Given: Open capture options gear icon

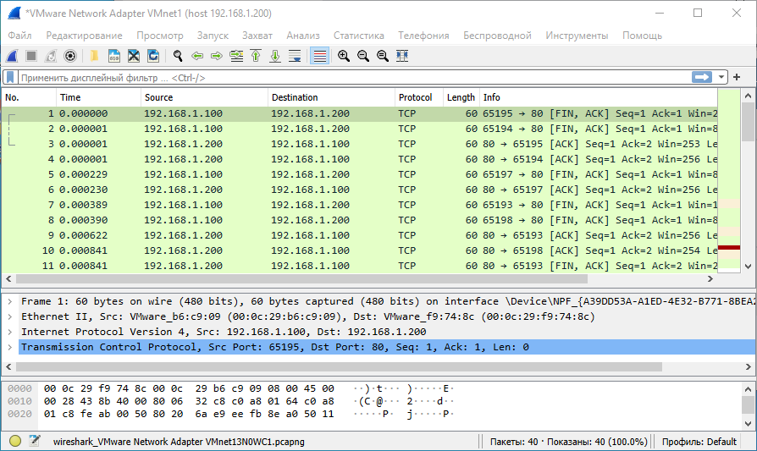Looking at the screenshot, I should [x=70, y=56].
